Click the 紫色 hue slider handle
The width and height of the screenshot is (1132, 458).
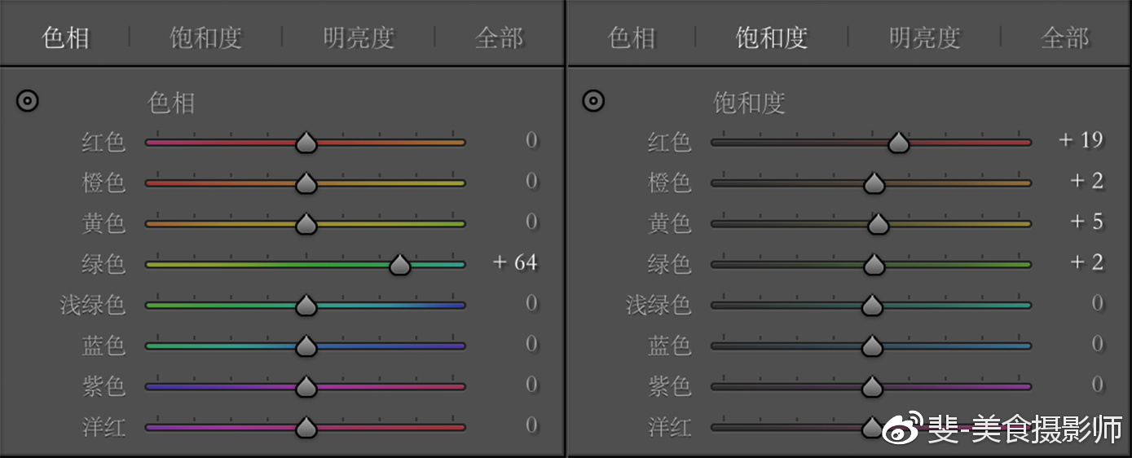pos(306,386)
